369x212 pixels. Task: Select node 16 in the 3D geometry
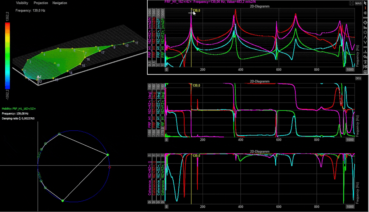(85, 57)
